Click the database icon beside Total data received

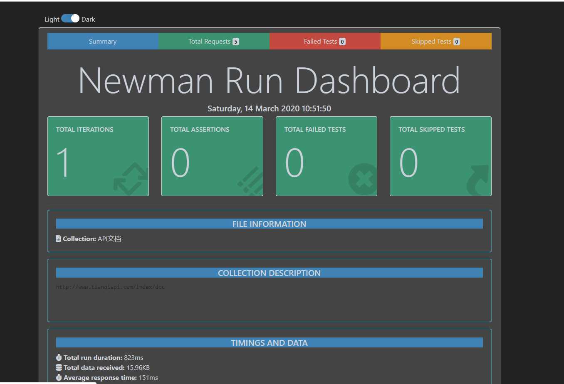coord(59,367)
